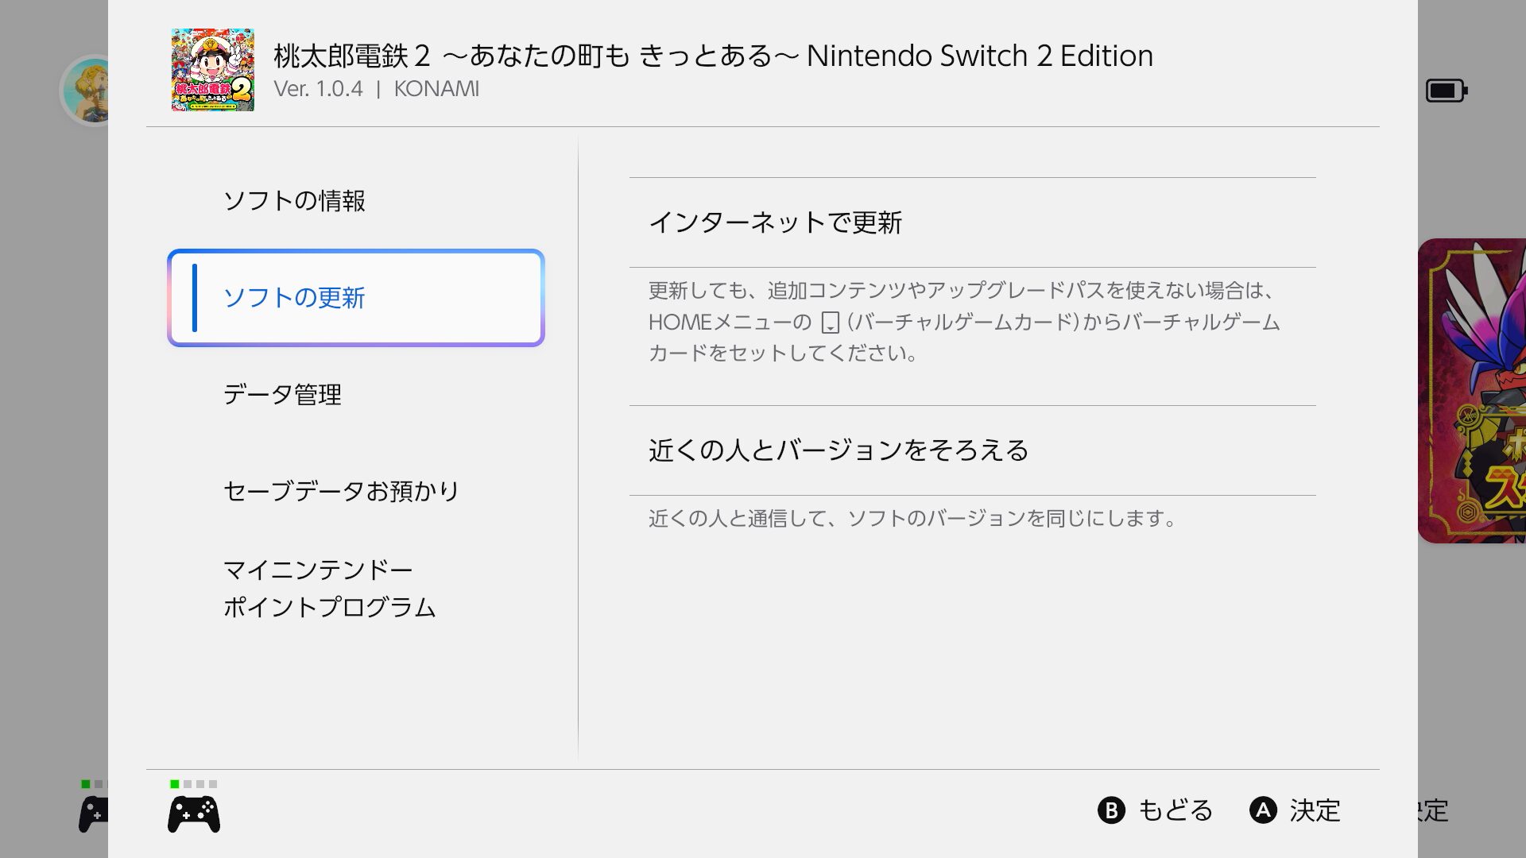This screenshot has height=858, width=1526.
Task: Click the Ver. 1.0.4 KONAMI version text
Action: point(376,89)
